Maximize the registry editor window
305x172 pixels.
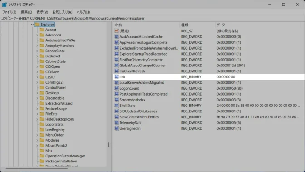point(284,5)
